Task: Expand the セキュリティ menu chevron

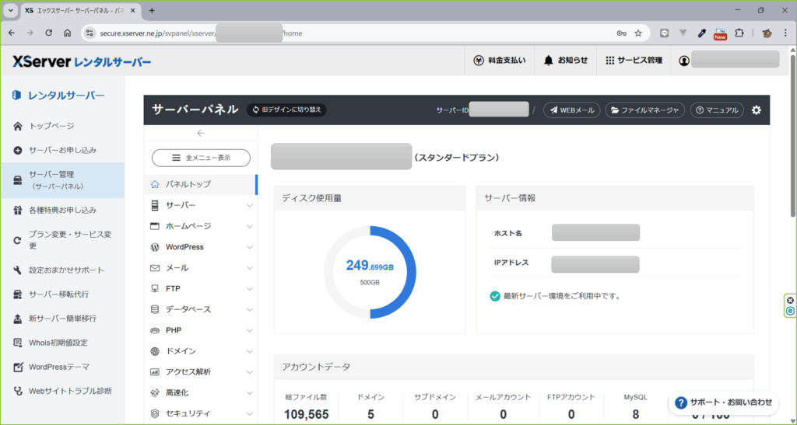Action: pyautogui.click(x=250, y=413)
